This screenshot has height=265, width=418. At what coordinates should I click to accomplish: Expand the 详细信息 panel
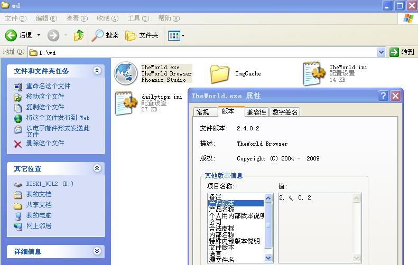[97, 251]
